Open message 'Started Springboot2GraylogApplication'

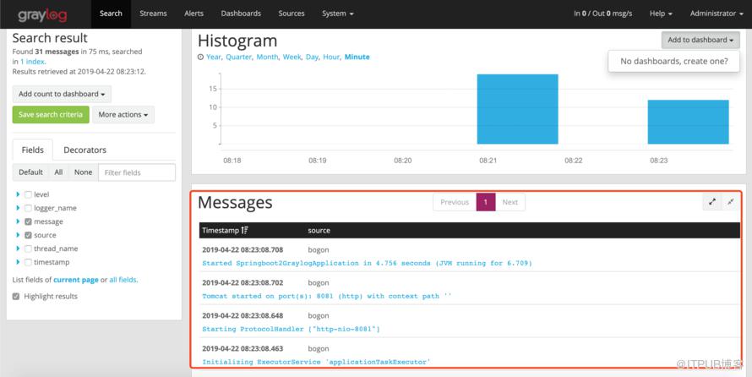[x=367, y=264]
